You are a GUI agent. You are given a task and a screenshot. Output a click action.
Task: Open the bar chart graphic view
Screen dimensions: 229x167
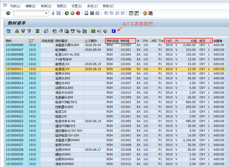(84, 31)
